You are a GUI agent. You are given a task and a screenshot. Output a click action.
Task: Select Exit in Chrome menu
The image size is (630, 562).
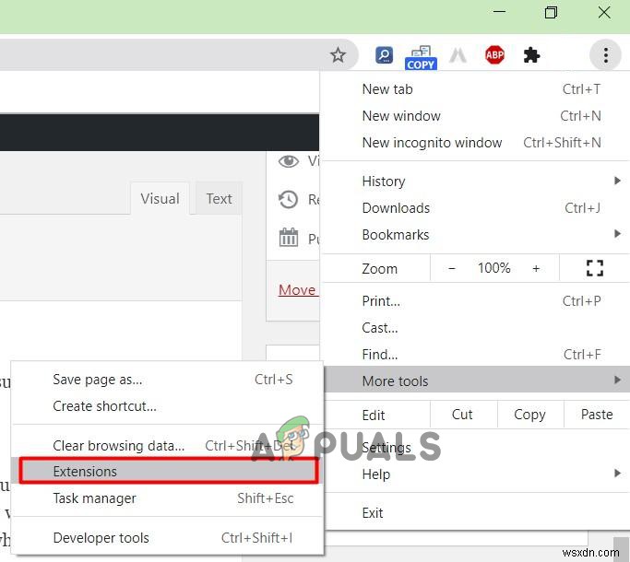point(475,513)
